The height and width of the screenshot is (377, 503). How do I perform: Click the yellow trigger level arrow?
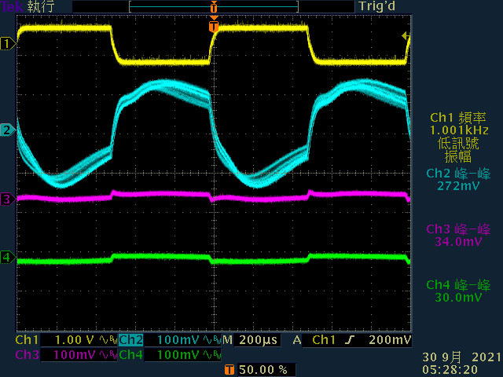pos(406,36)
